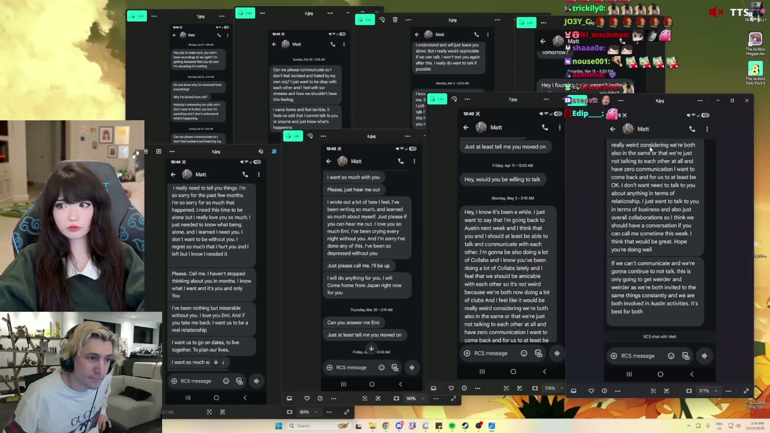Image resolution: width=770 pixels, height=433 pixels.
Task: Toggle filmstrip in 8.jpg window
Action: (x=573, y=391)
